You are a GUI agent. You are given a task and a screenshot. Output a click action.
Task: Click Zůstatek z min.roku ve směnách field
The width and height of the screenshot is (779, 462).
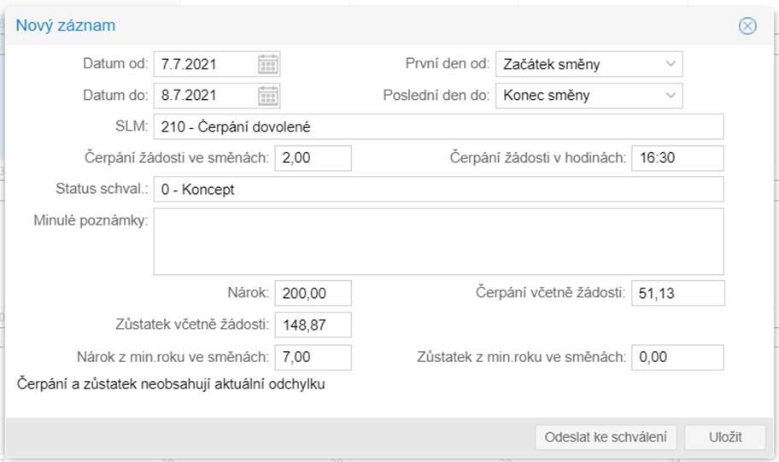(x=677, y=357)
